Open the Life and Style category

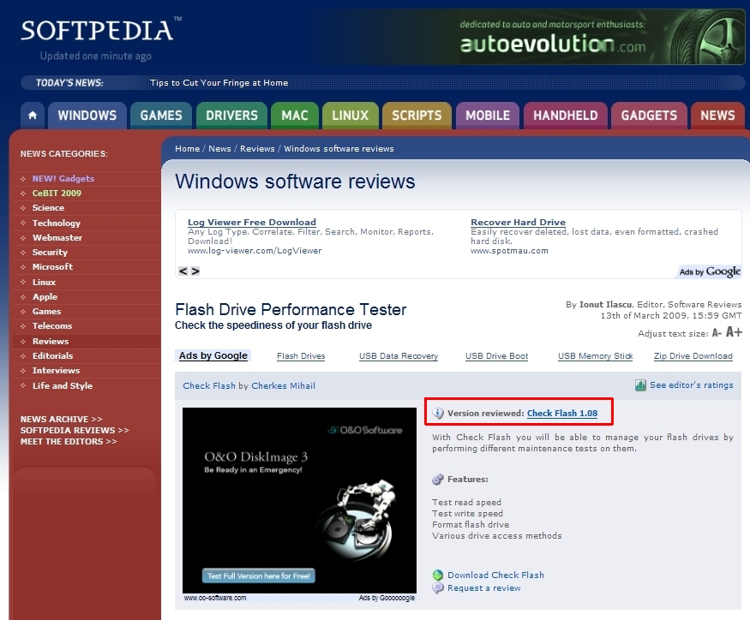click(63, 385)
